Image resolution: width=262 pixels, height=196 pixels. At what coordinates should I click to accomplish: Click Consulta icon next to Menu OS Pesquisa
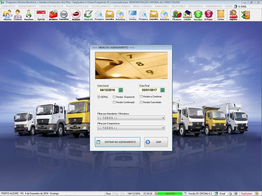[110, 15]
